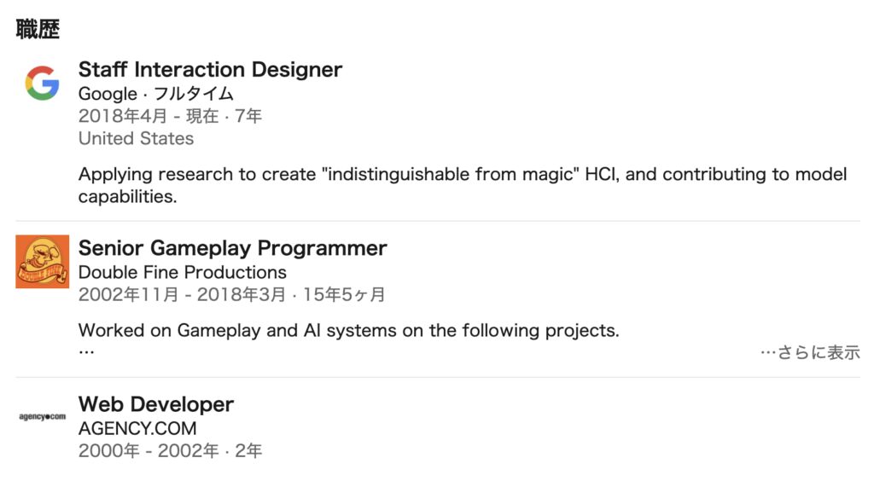Click the 職歴 section heading
Screen dimensions: 874x481
pyautogui.click(x=38, y=29)
